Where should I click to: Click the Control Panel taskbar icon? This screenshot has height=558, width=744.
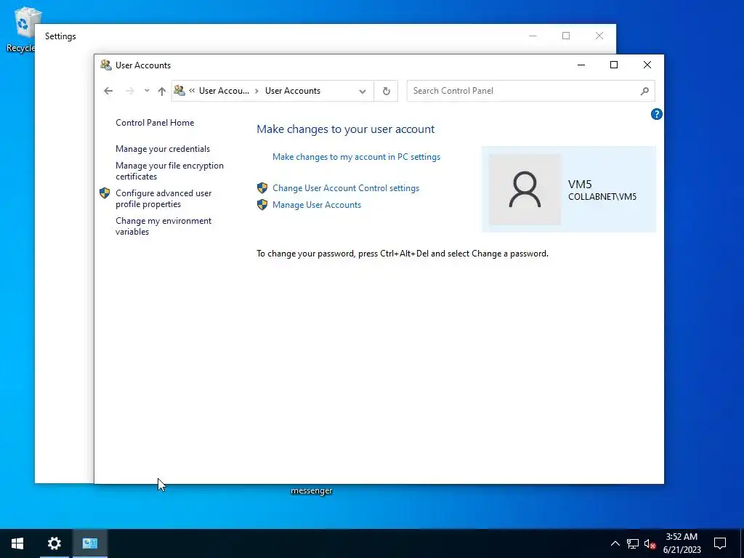pos(89,543)
